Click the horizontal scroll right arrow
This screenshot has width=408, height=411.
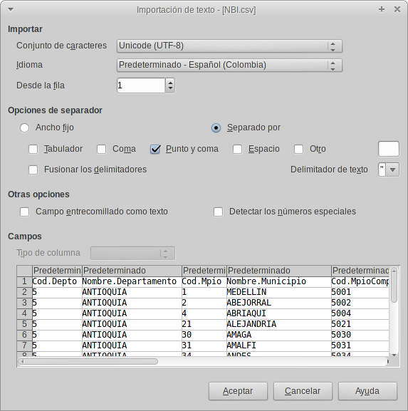[387, 362]
